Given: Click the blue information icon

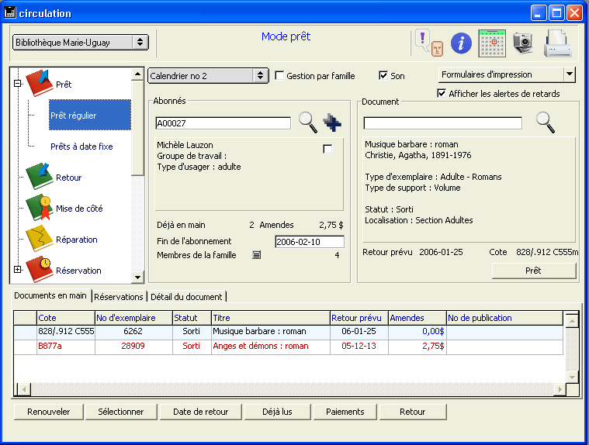Looking at the screenshot, I should coord(462,43).
